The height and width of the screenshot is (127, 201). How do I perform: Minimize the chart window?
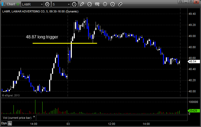(186, 2)
